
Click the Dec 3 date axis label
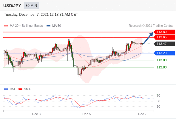(x=36, y=114)
